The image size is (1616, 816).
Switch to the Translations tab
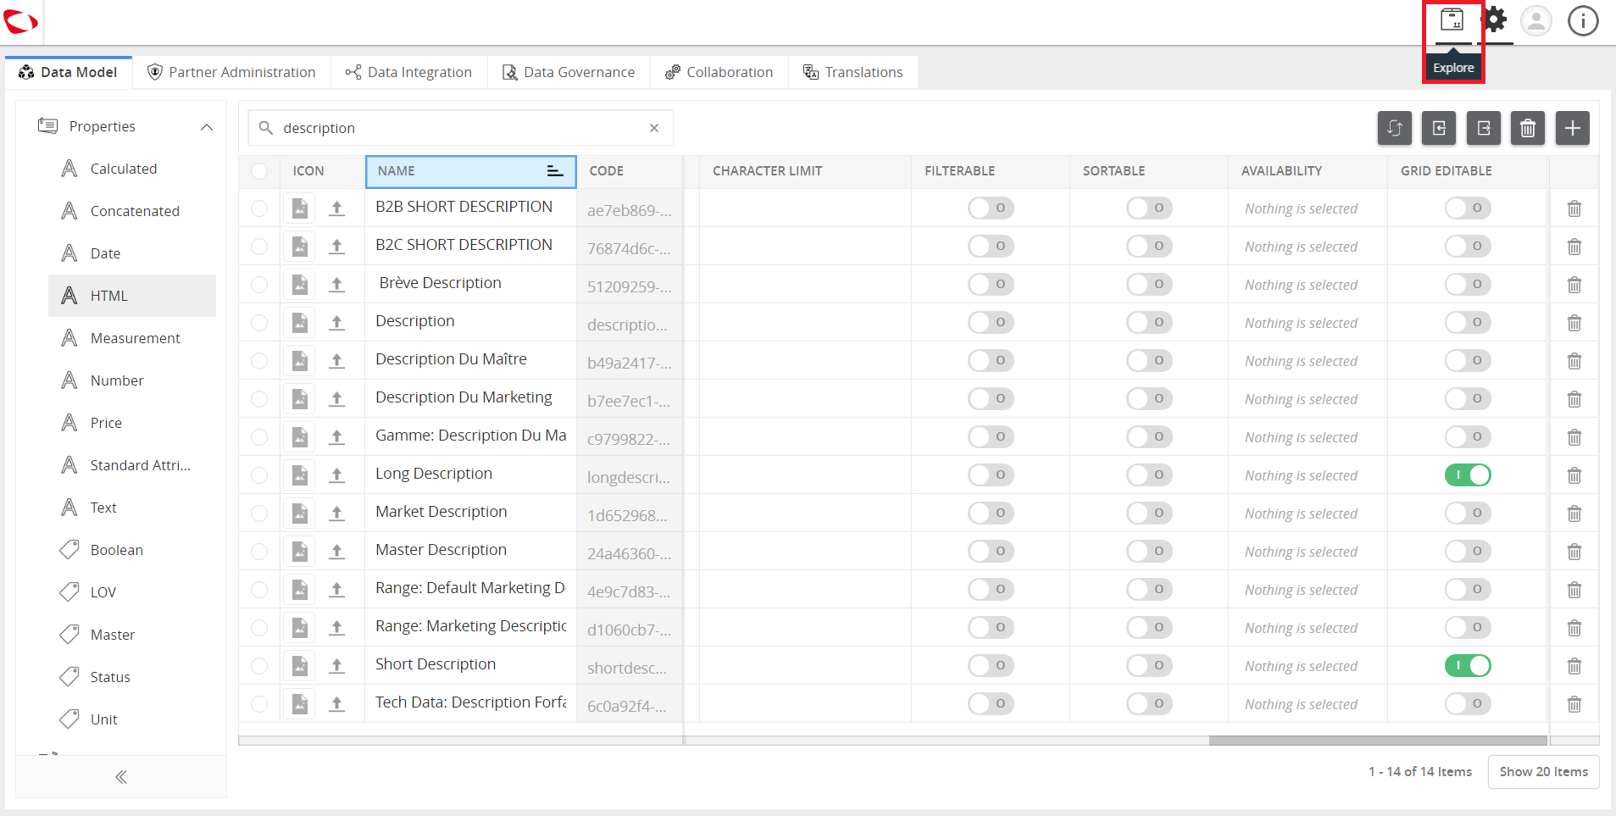(x=853, y=72)
